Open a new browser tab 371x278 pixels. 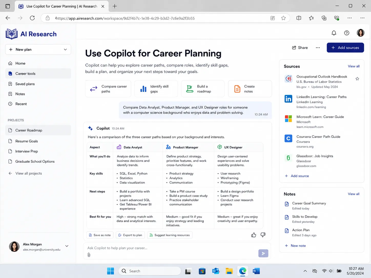tap(115, 6)
